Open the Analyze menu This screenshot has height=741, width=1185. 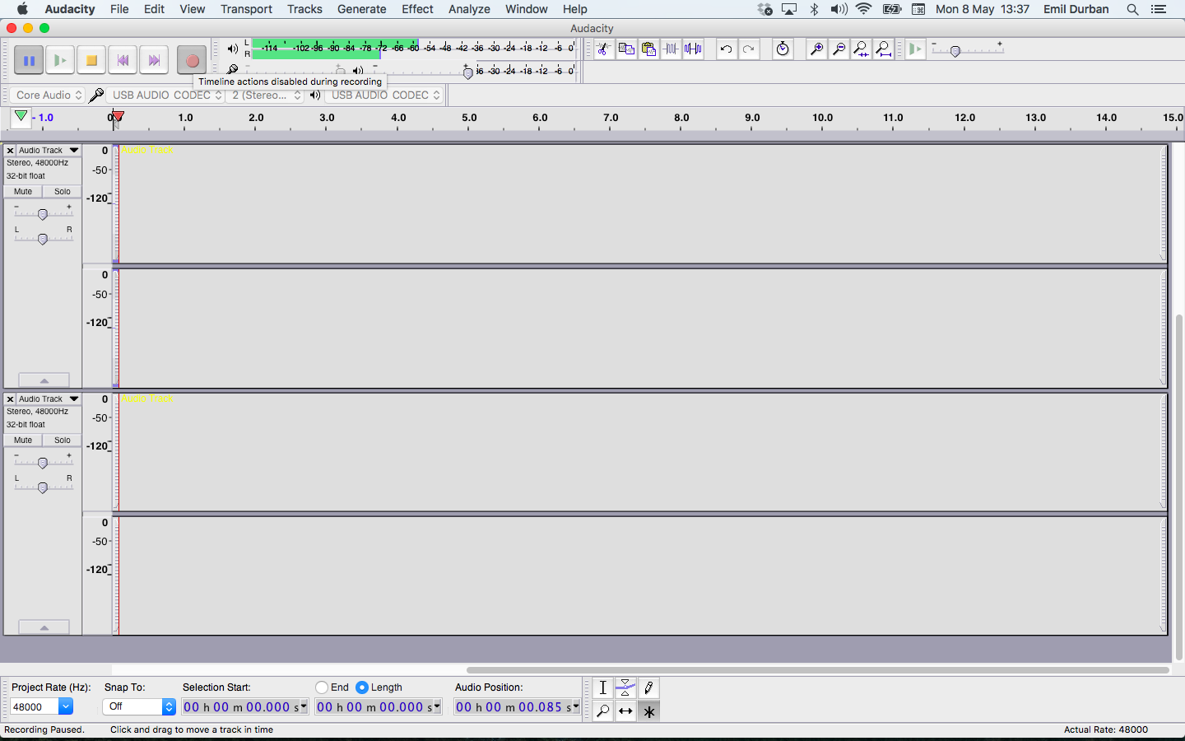469,9
